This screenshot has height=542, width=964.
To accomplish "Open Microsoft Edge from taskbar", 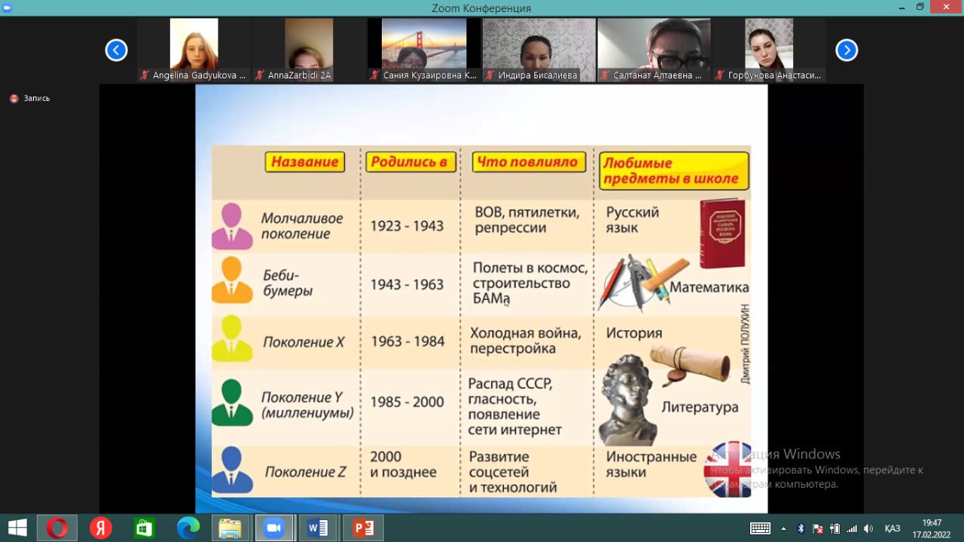I will pyautogui.click(x=188, y=528).
